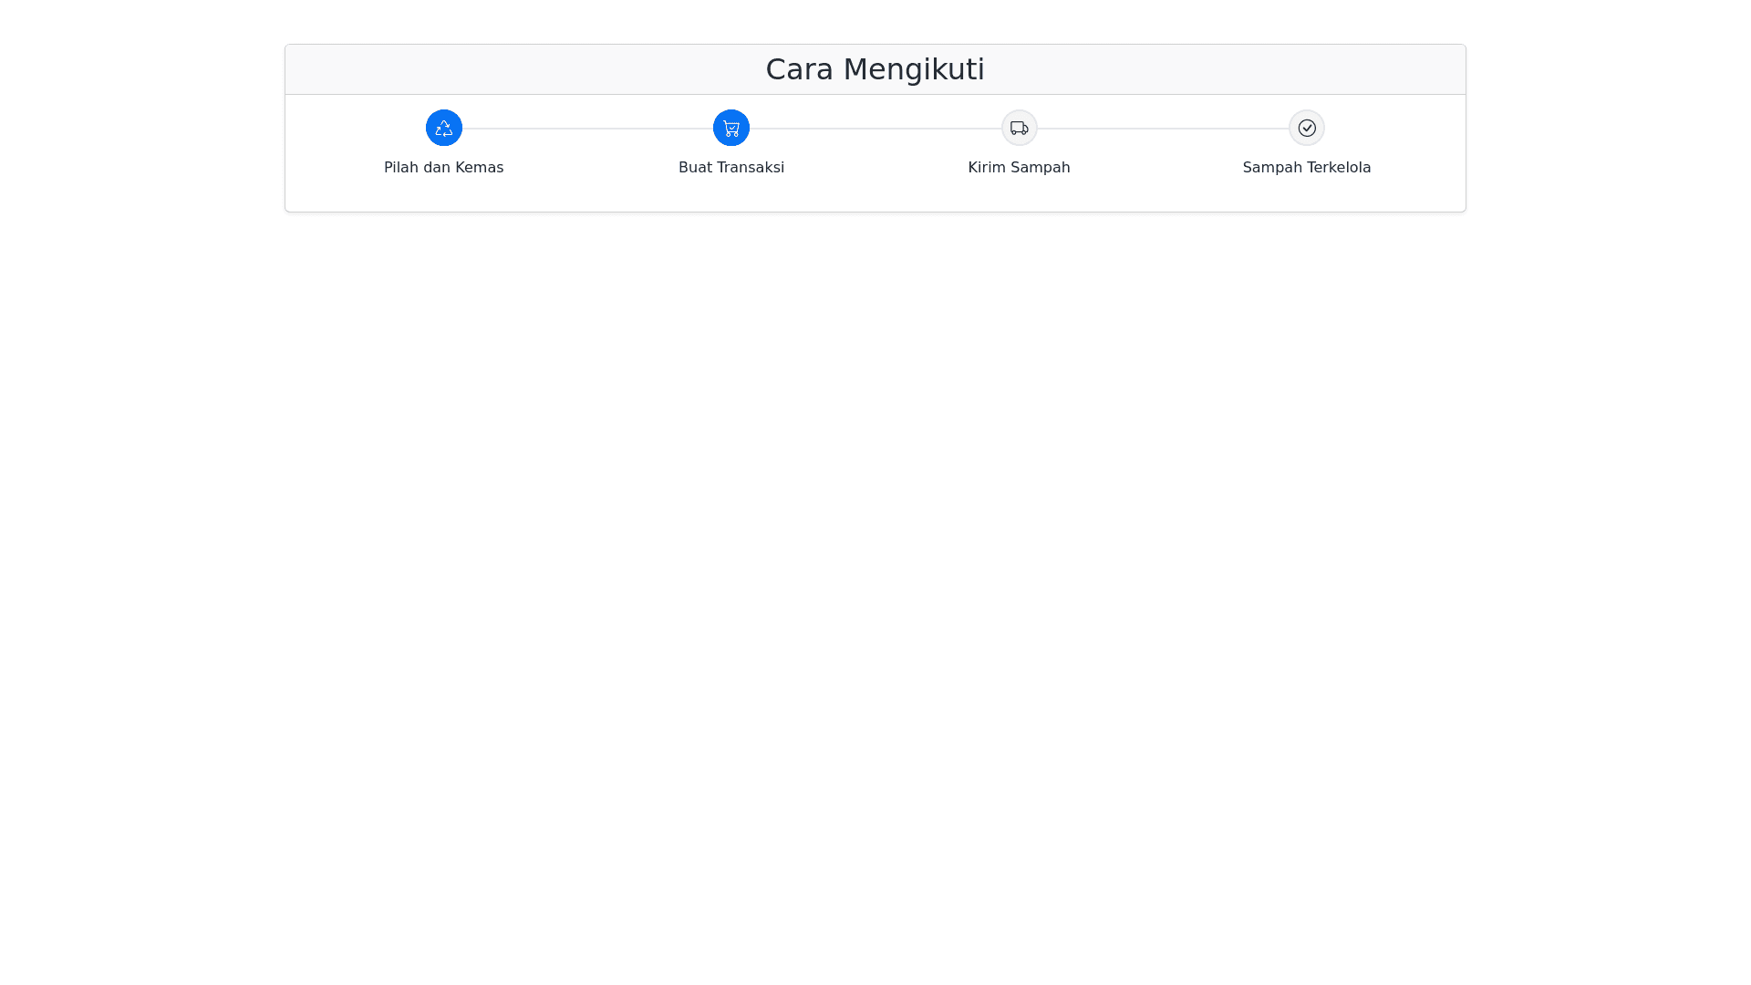Click the recycle icon above Pilah dan Kemas
The width and height of the screenshot is (1751, 985).
[x=443, y=128]
